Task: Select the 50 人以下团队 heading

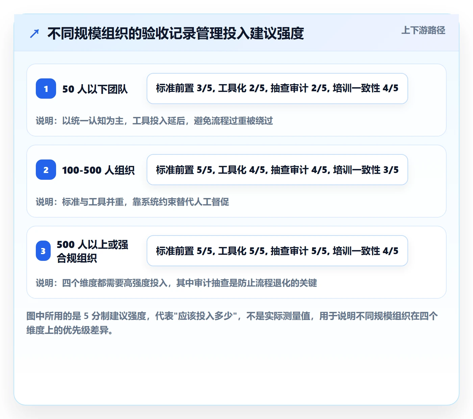Action: click(x=95, y=89)
